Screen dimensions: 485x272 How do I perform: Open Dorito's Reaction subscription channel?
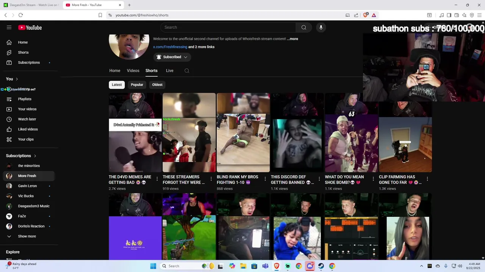pos(29,226)
